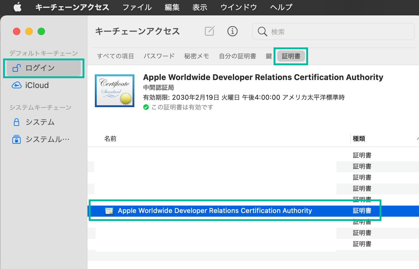Click the green zoom window button
This screenshot has height=269, width=419.
coord(41,31)
